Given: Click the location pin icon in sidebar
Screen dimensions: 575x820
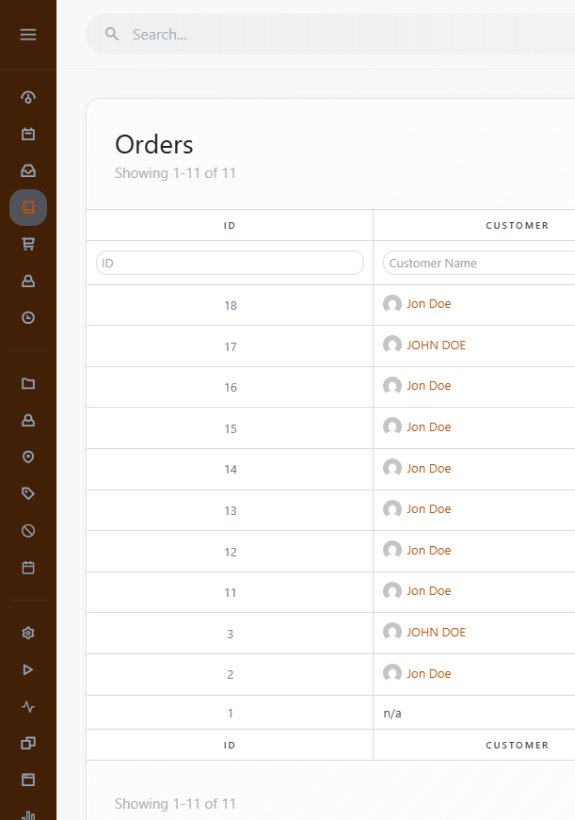Looking at the screenshot, I should tap(27, 456).
